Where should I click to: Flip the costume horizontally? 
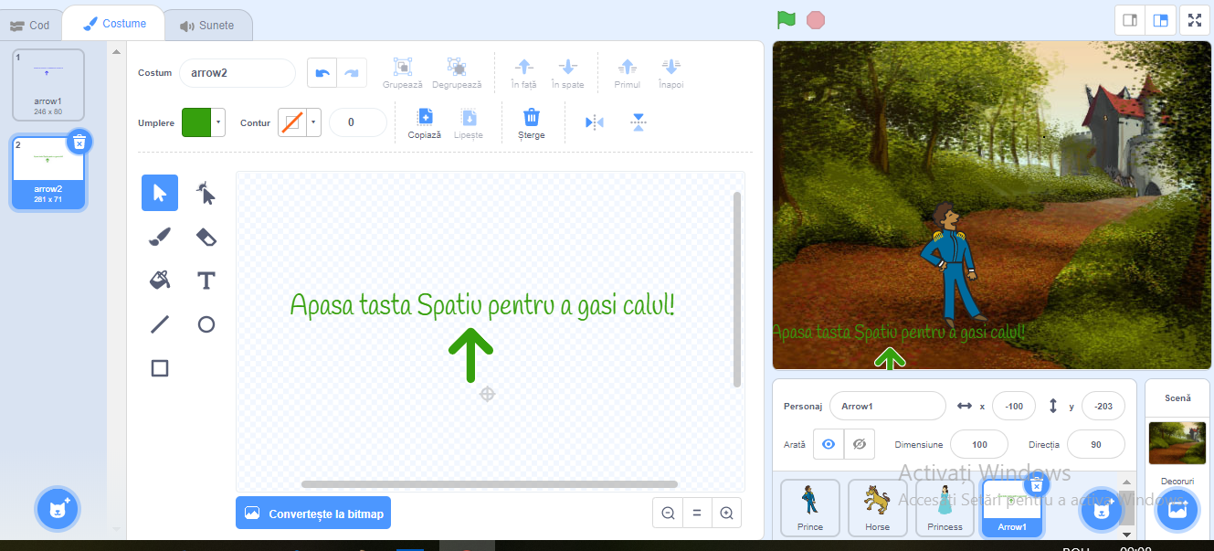pyautogui.click(x=594, y=122)
